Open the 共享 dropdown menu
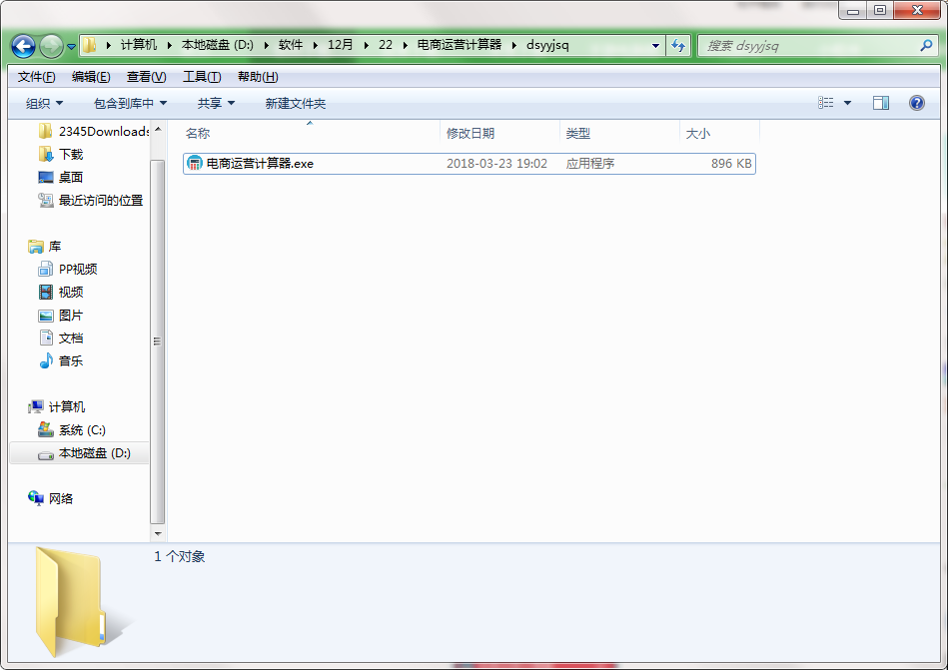This screenshot has height=670, width=948. 216,104
